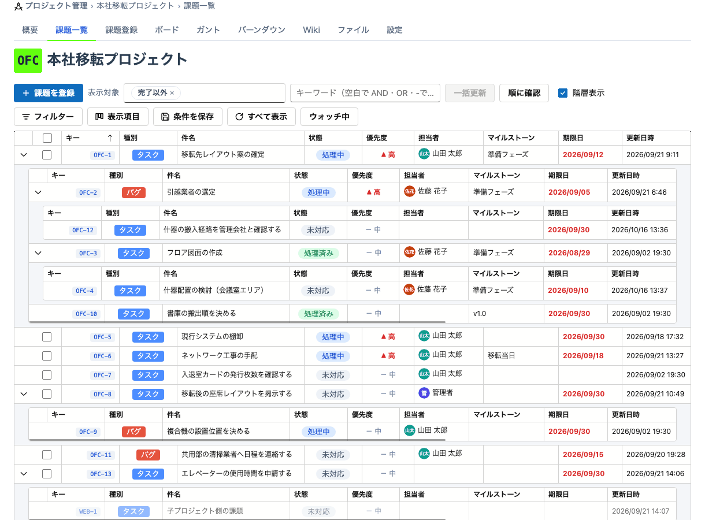Toggle the select-all checkbox in the table header
Screen dimensions: 705x520
click(47, 138)
